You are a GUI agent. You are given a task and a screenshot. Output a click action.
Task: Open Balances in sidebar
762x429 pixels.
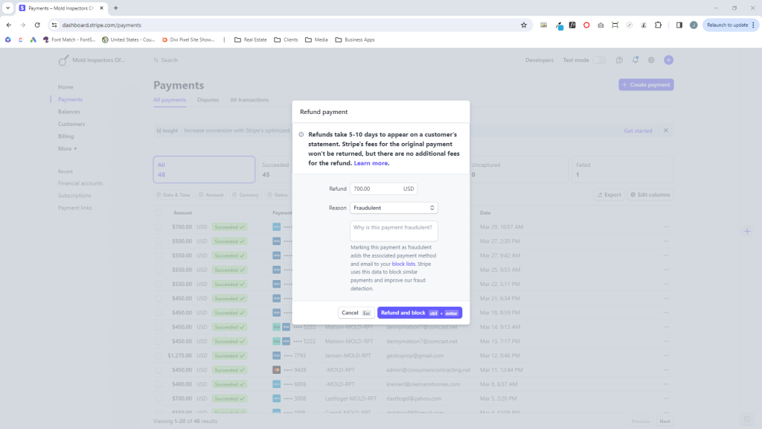coord(69,112)
